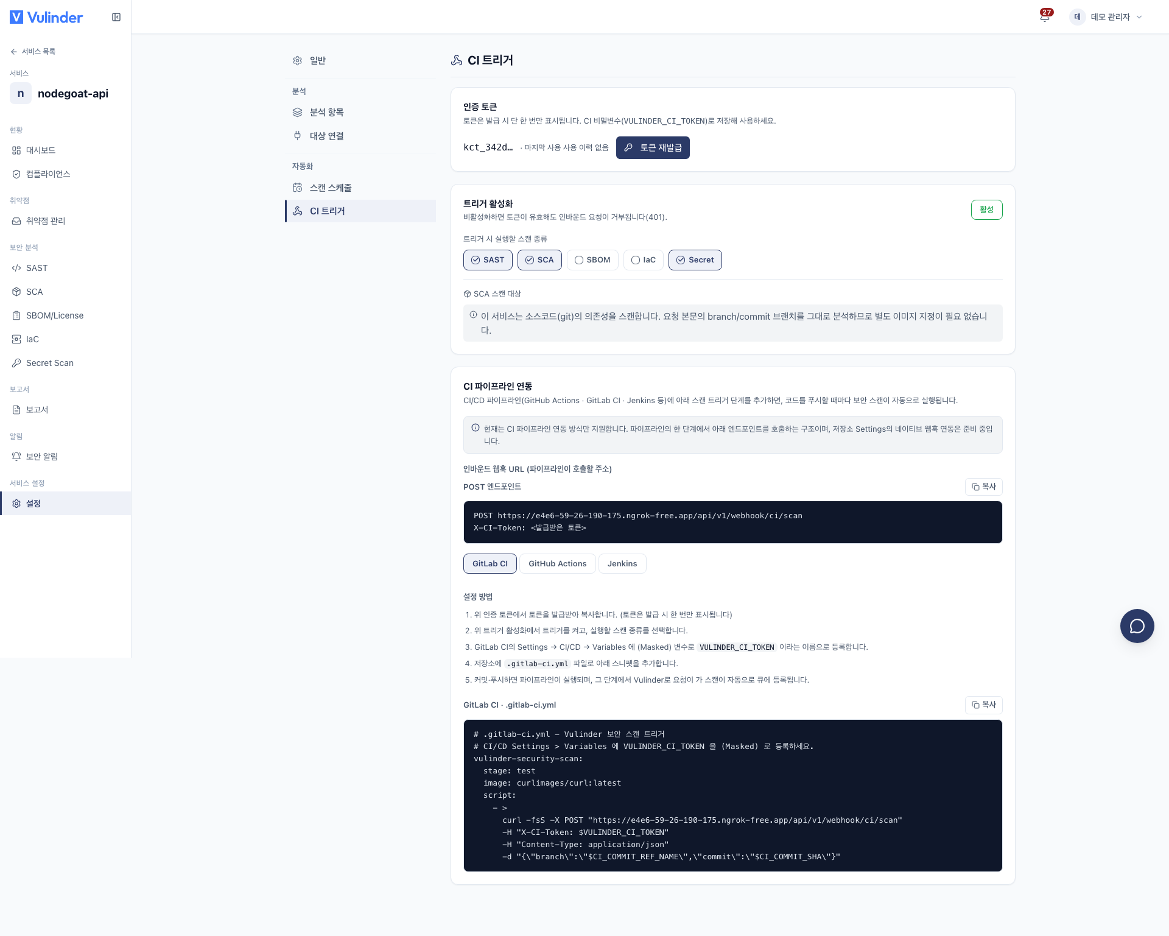Click the kct_342d… token text
This screenshot has width=1169, height=936.
pos(488,147)
